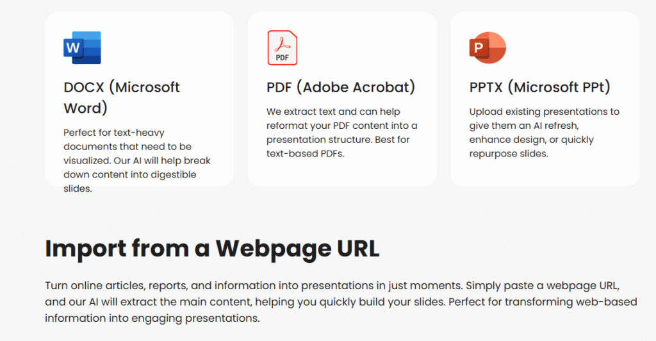Click empty space below PPTX card description
This screenshot has width=656, height=341.
tap(545, 172)
